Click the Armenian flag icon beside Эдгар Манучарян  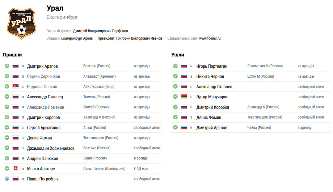point(184,97)
